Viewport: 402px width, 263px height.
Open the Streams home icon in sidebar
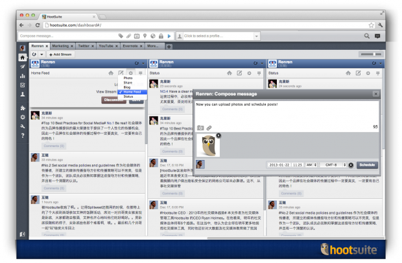tap(23, 58)
